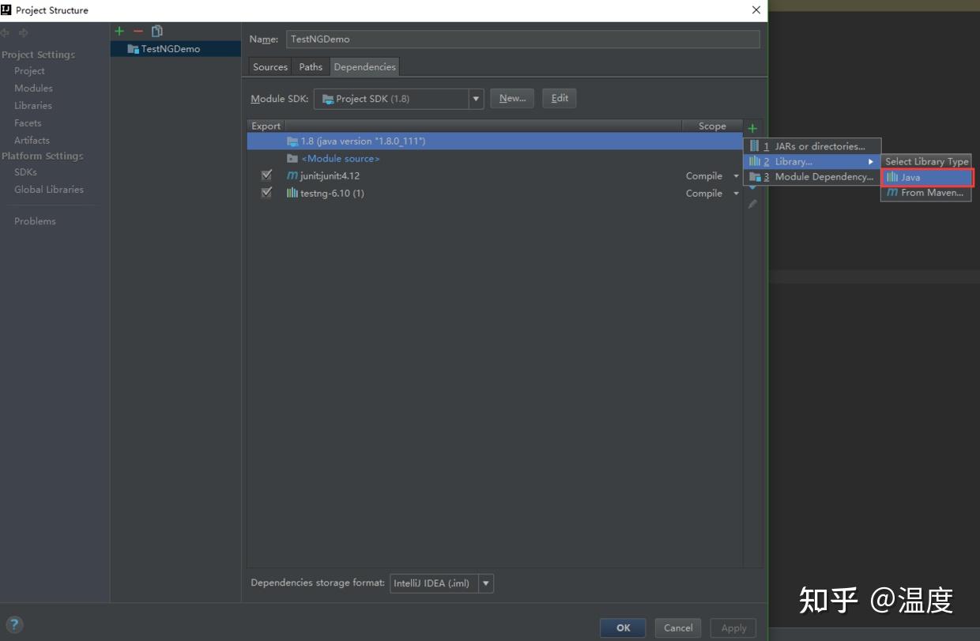Open the Module SDK dropdown
980x641 pixels.
[x=476, y=98]
